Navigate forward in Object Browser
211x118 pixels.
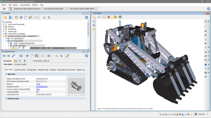(x=9, y=56)
